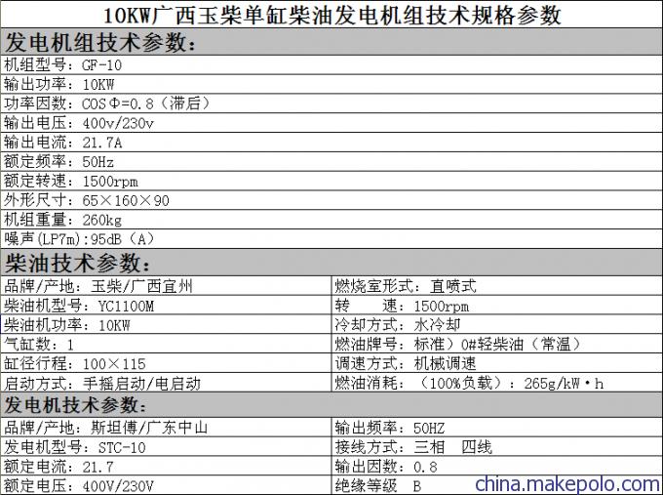Click the cell '燃烧室形式: 直喷式'
663x495 pixels.
[497, 286]
